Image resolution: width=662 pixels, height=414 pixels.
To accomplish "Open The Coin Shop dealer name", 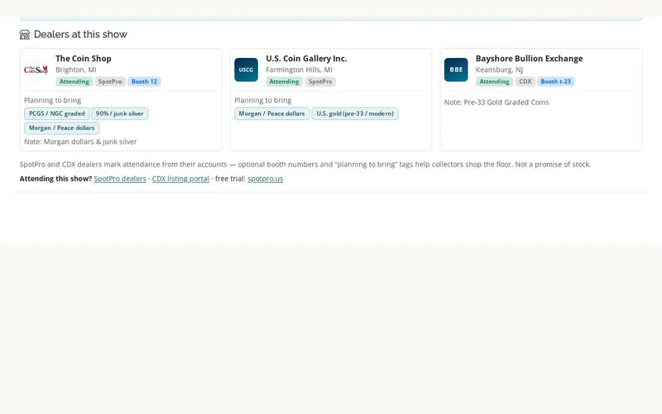I will (x=84, y=58).
